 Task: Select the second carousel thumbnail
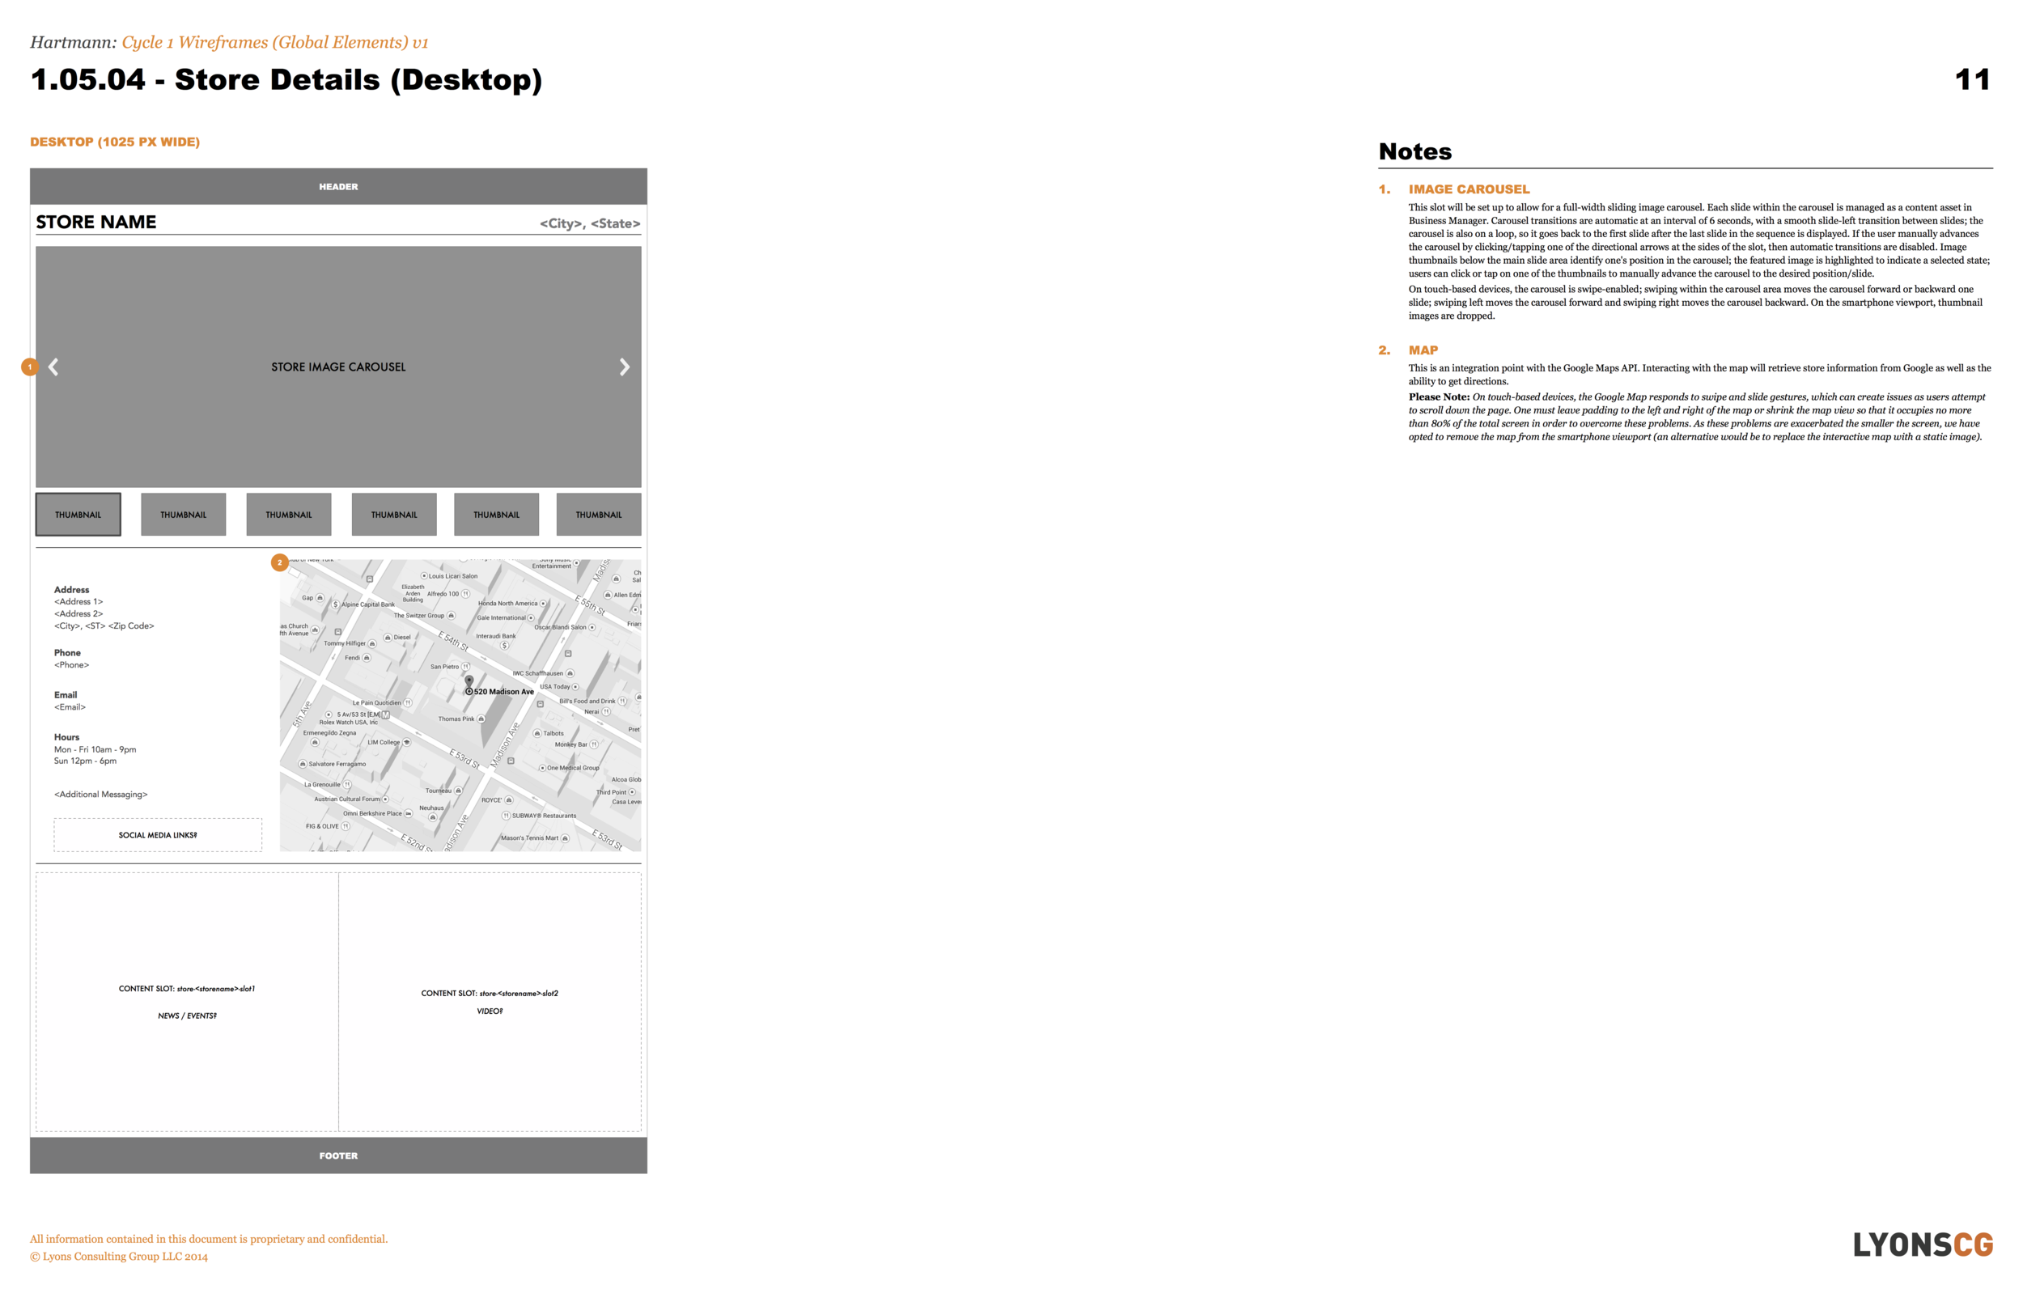pos(183,515)
